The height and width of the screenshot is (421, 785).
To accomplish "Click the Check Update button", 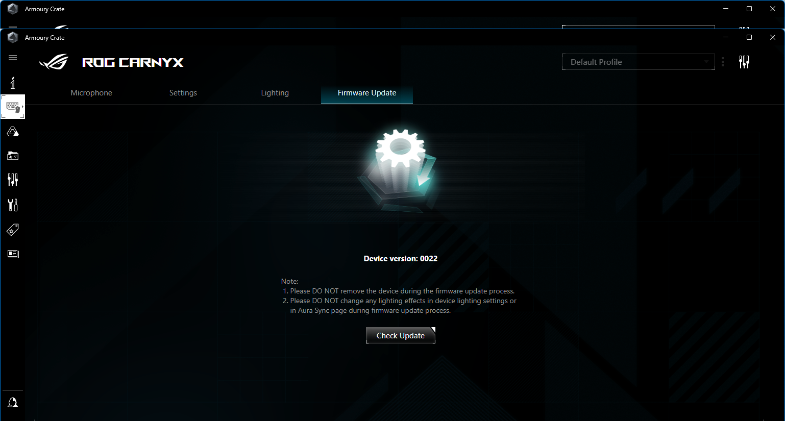I will click(x=401, y=335).
